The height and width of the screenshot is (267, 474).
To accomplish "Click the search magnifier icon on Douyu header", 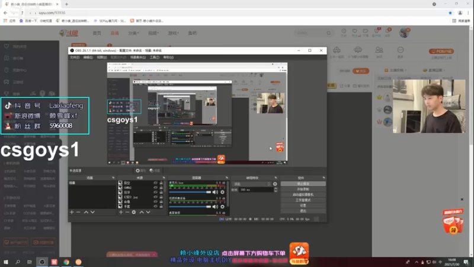I will pyautogui.click(x=329, y=33).
